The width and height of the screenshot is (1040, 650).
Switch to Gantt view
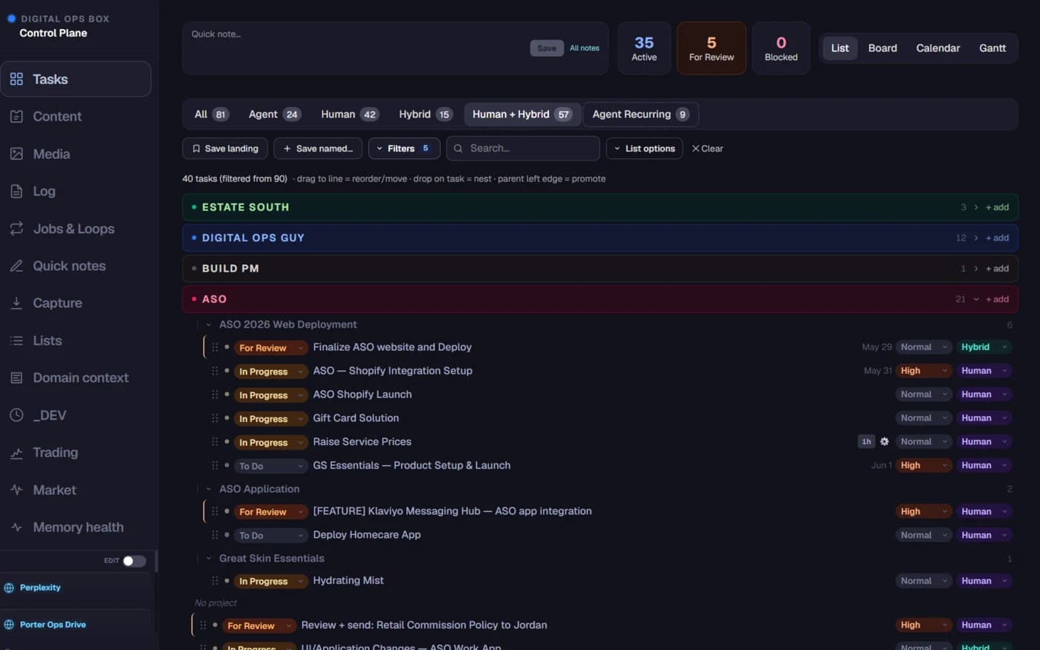[992, 48]
